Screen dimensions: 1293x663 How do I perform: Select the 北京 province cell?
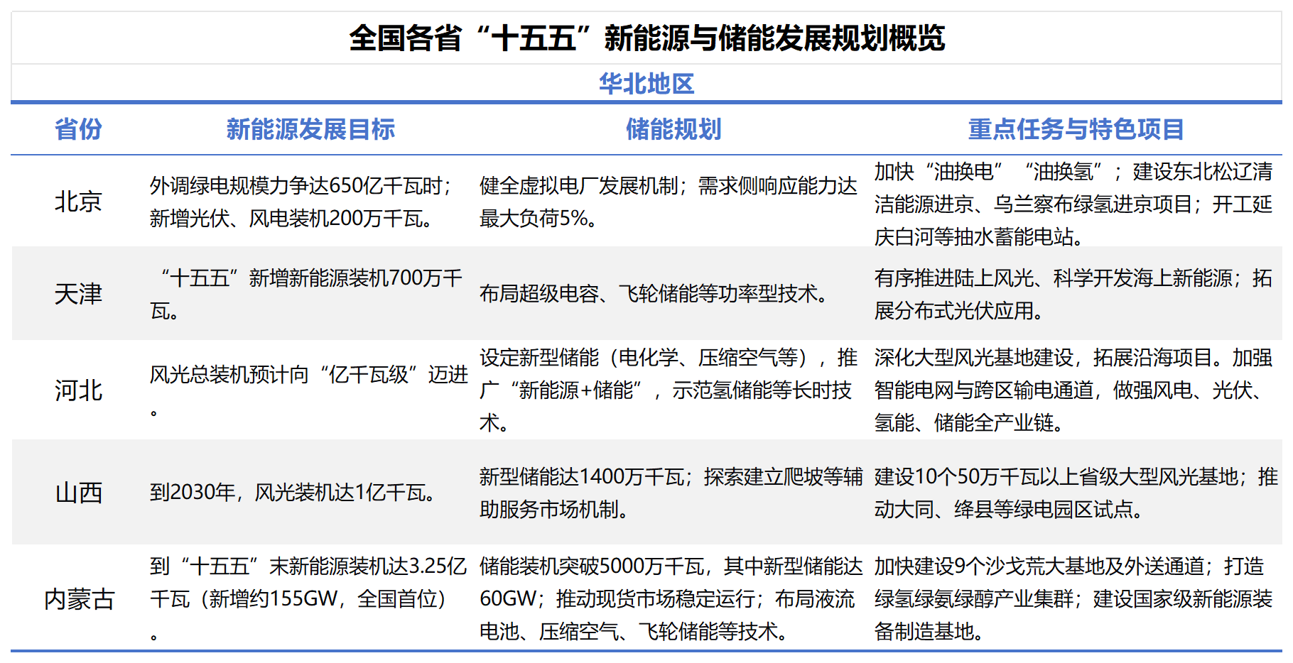click(78, 202)
